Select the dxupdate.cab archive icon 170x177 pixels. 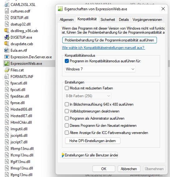pyautogui.click(x=7, y=44)
